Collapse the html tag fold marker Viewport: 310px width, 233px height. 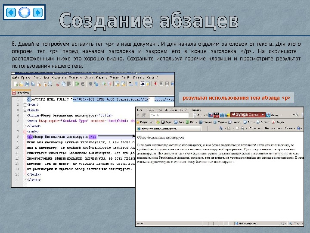[x=25, y=104]
